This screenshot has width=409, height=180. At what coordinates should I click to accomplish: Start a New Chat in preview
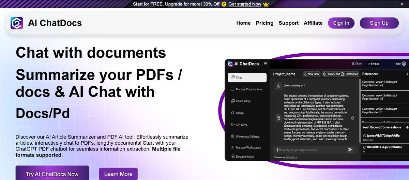(312, 74)
